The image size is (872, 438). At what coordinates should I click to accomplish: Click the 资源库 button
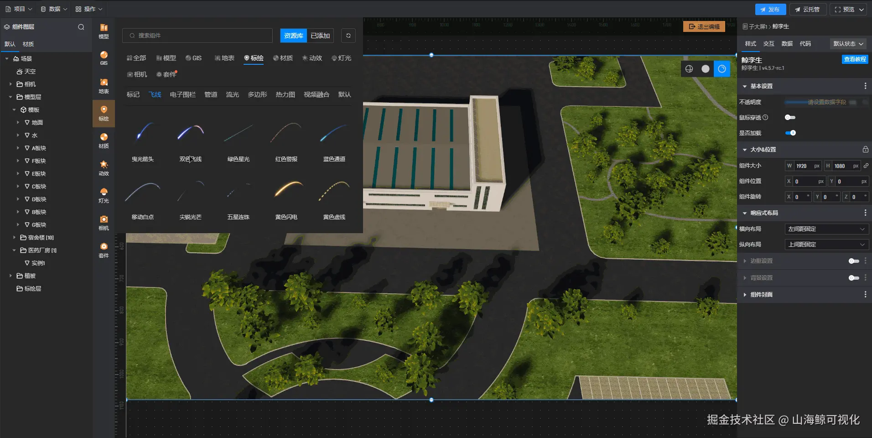coord(293,36)
